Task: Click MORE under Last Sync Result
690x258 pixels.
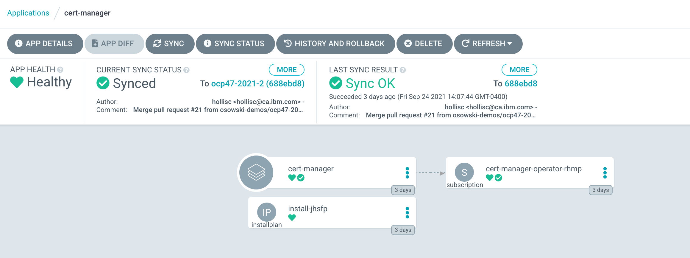Action: pyautogui.click(x=519, y=70)
